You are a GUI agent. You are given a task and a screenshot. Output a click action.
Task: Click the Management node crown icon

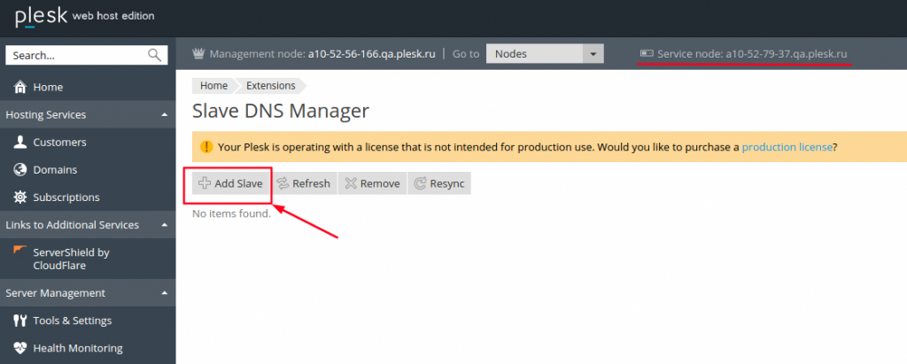pos(198,54)
